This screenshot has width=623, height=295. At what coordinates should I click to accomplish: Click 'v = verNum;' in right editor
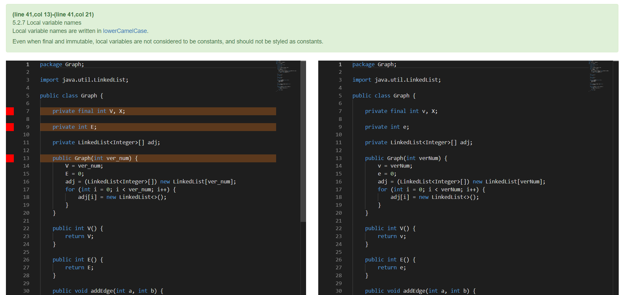395,166
